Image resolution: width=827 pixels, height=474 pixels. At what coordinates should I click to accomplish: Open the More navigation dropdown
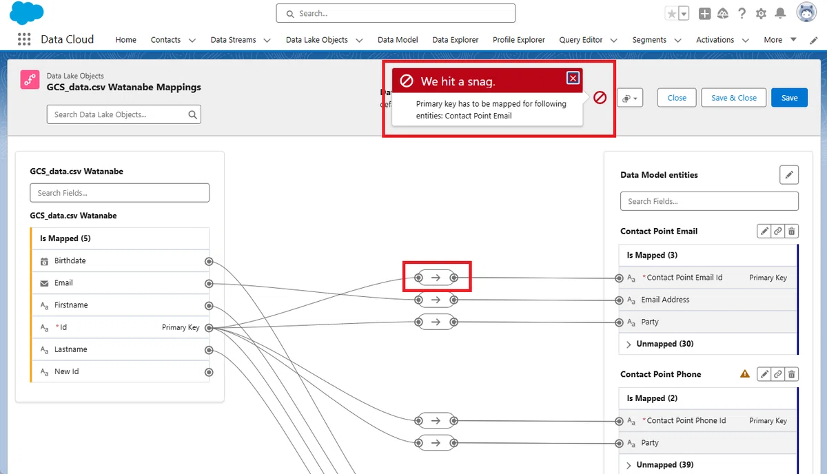[x=780, y=40]
